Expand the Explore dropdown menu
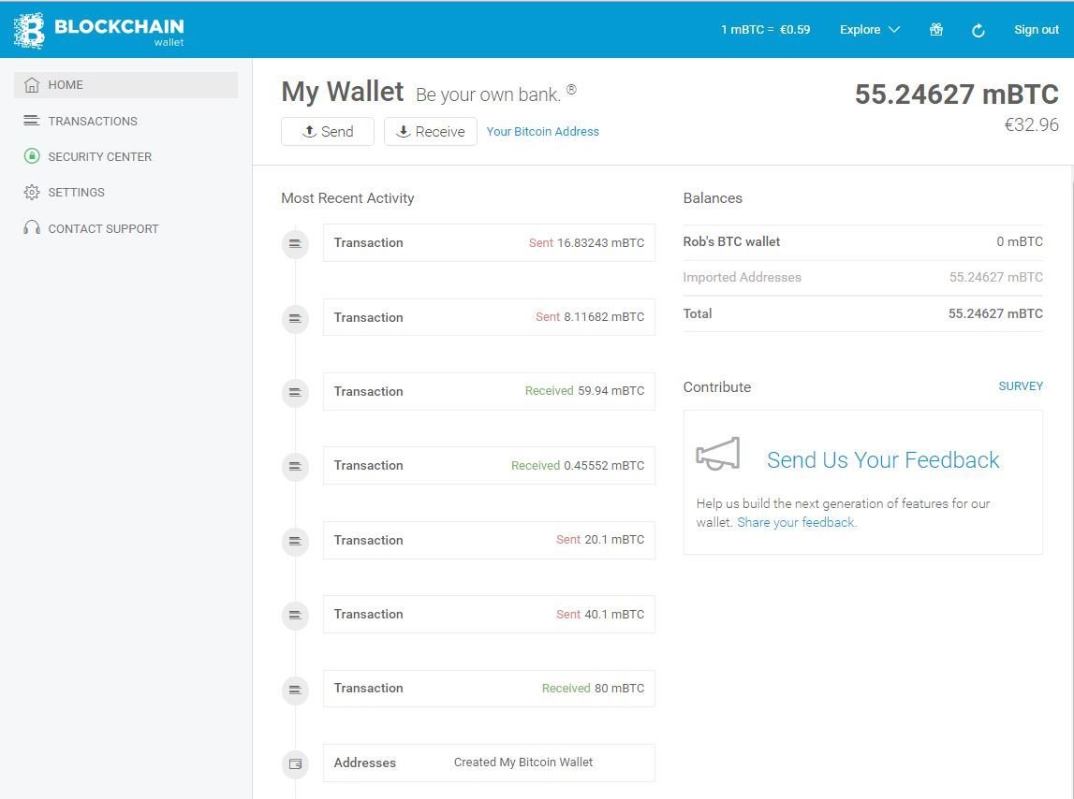Viewport: 1074px width, 799px height. (x=869, y=29)
